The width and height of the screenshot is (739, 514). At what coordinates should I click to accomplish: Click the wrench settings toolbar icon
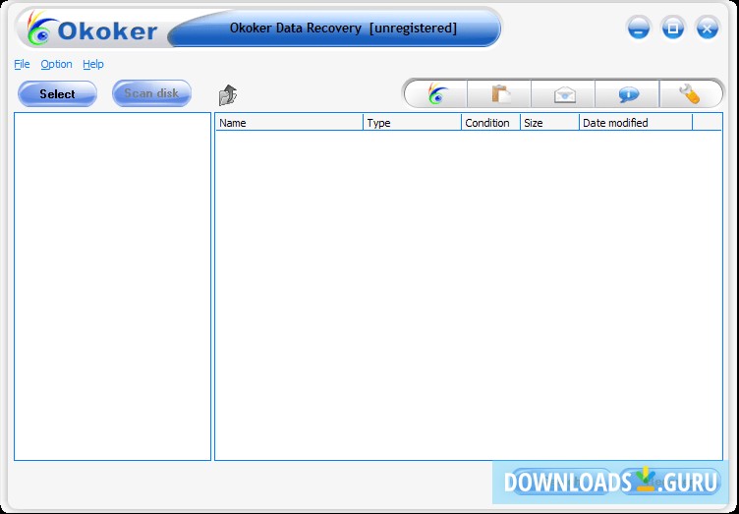[689, 94]
